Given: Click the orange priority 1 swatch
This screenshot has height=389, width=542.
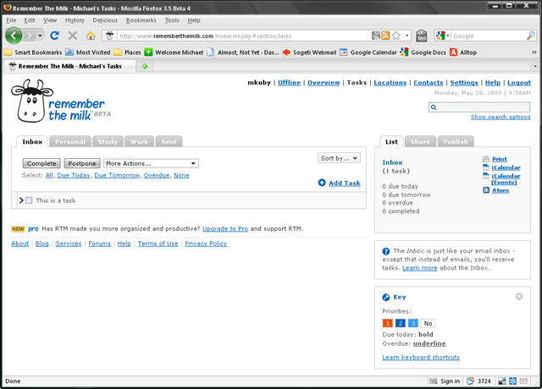Looking at the screenshot, I should click(x=387, y=323).
